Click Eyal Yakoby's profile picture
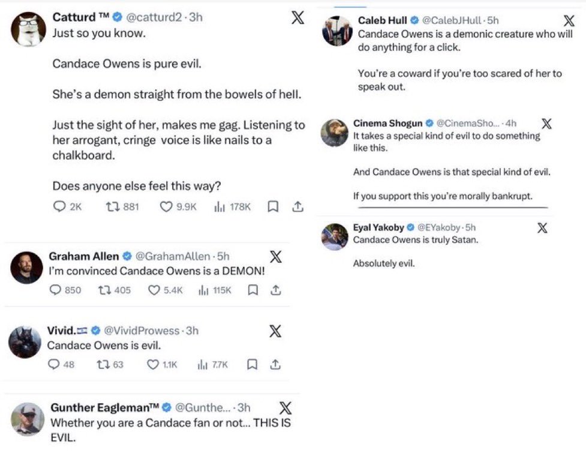The height and width of the screenshot is (462, 586). pos(335,236)
